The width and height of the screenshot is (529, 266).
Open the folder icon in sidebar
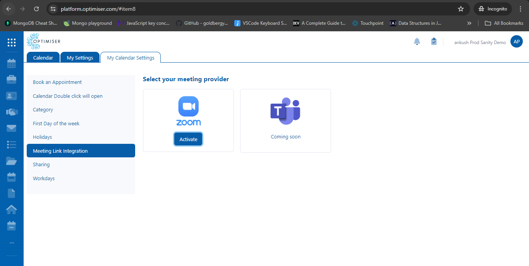tap(12, 161)
